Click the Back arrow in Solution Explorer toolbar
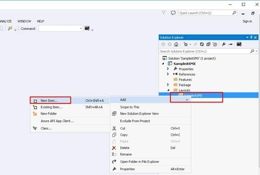The width and height of the screenshot is (260, 175). pos(163,44)
